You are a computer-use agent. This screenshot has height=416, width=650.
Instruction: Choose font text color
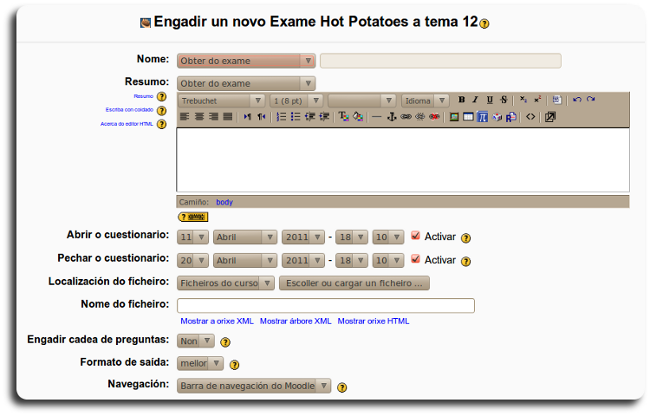pos(344,117)
